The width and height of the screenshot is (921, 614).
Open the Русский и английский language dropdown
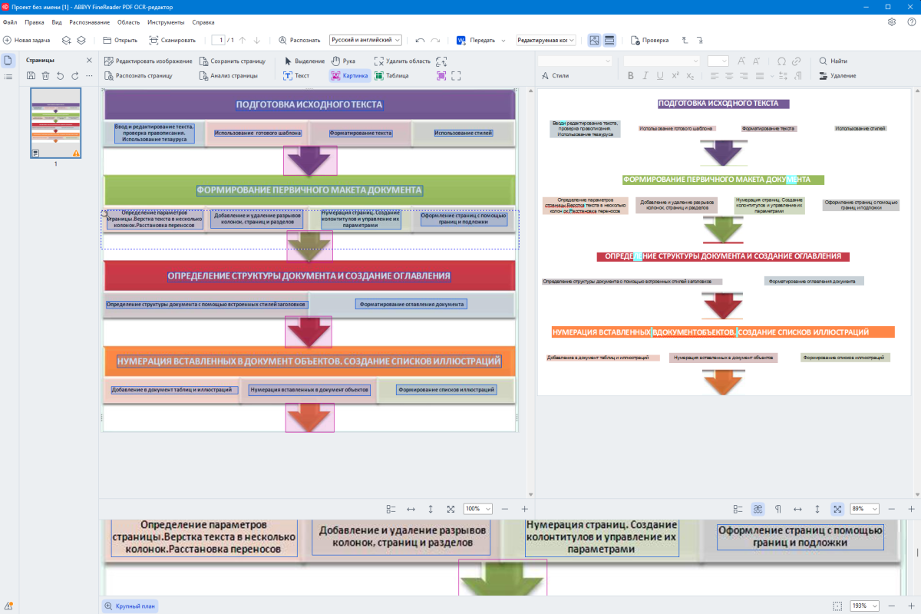pyautogui.click(x=365, y=40)
